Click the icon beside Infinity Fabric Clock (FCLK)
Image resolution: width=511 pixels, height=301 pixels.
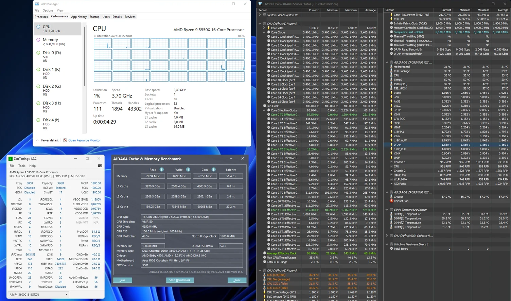(391, 24)
